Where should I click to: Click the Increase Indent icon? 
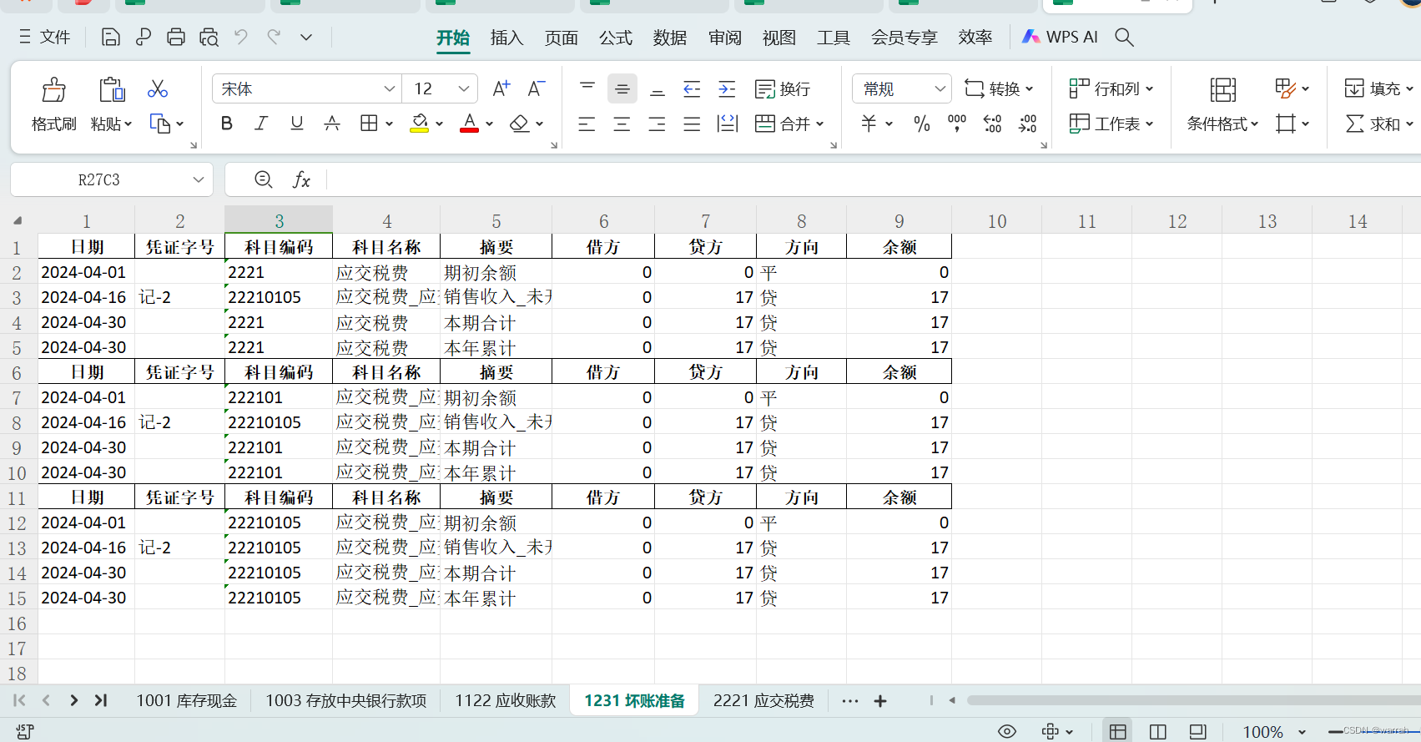pos(727,88)
